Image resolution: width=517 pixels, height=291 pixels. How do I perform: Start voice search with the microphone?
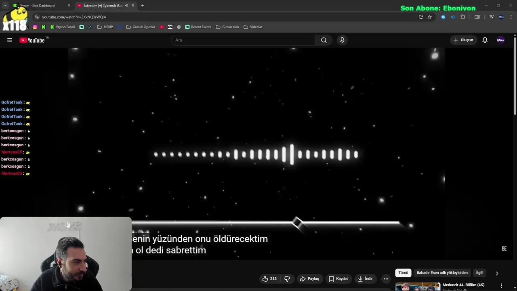(342, 40)
